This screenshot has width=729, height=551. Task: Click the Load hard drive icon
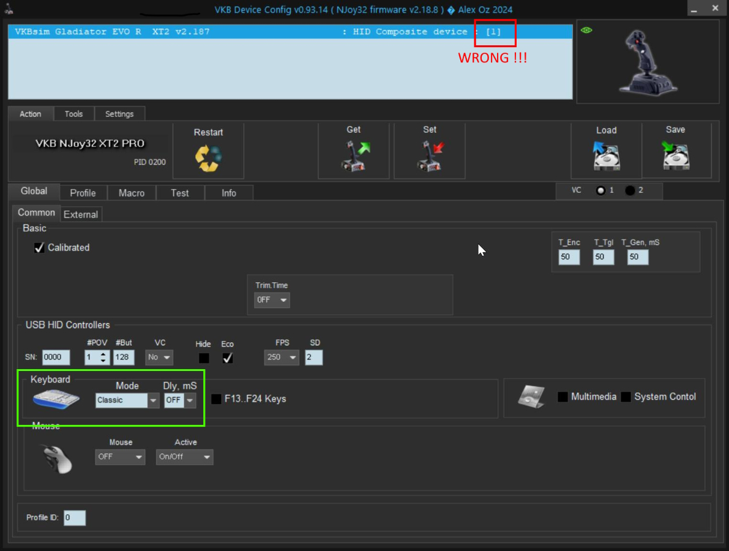tap(606, 156)
